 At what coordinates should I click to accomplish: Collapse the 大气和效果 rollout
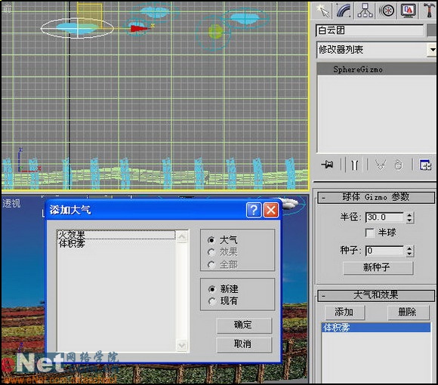tap(376, 295)
